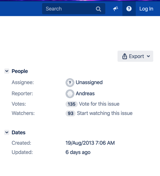Click Andreas's reporter avatar

(70, 94)
